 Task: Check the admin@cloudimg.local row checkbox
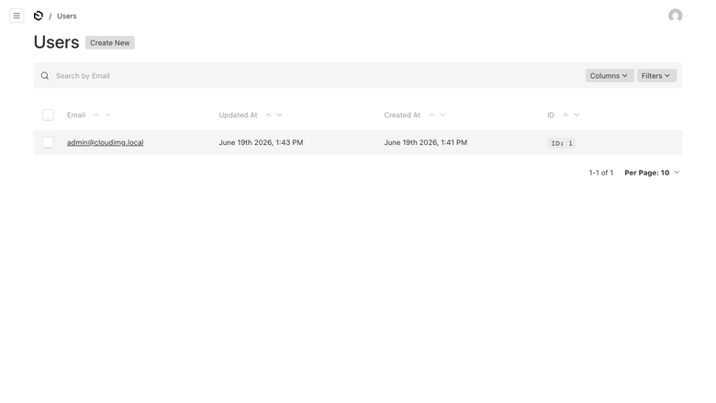click(x=48, y=142)
